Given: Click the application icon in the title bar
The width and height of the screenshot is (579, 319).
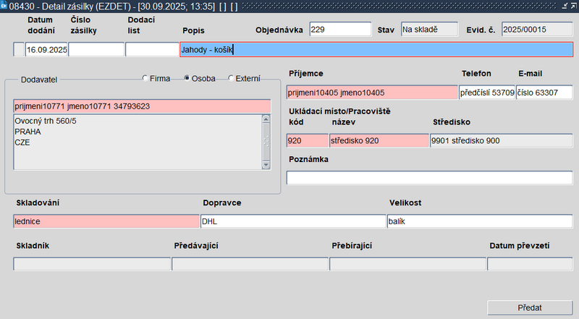Looking at the screenshot, I should tap(4, 6).
